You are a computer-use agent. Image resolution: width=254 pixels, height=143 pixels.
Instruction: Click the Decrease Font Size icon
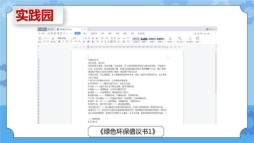pyautogui.click(x=89, y=38)
